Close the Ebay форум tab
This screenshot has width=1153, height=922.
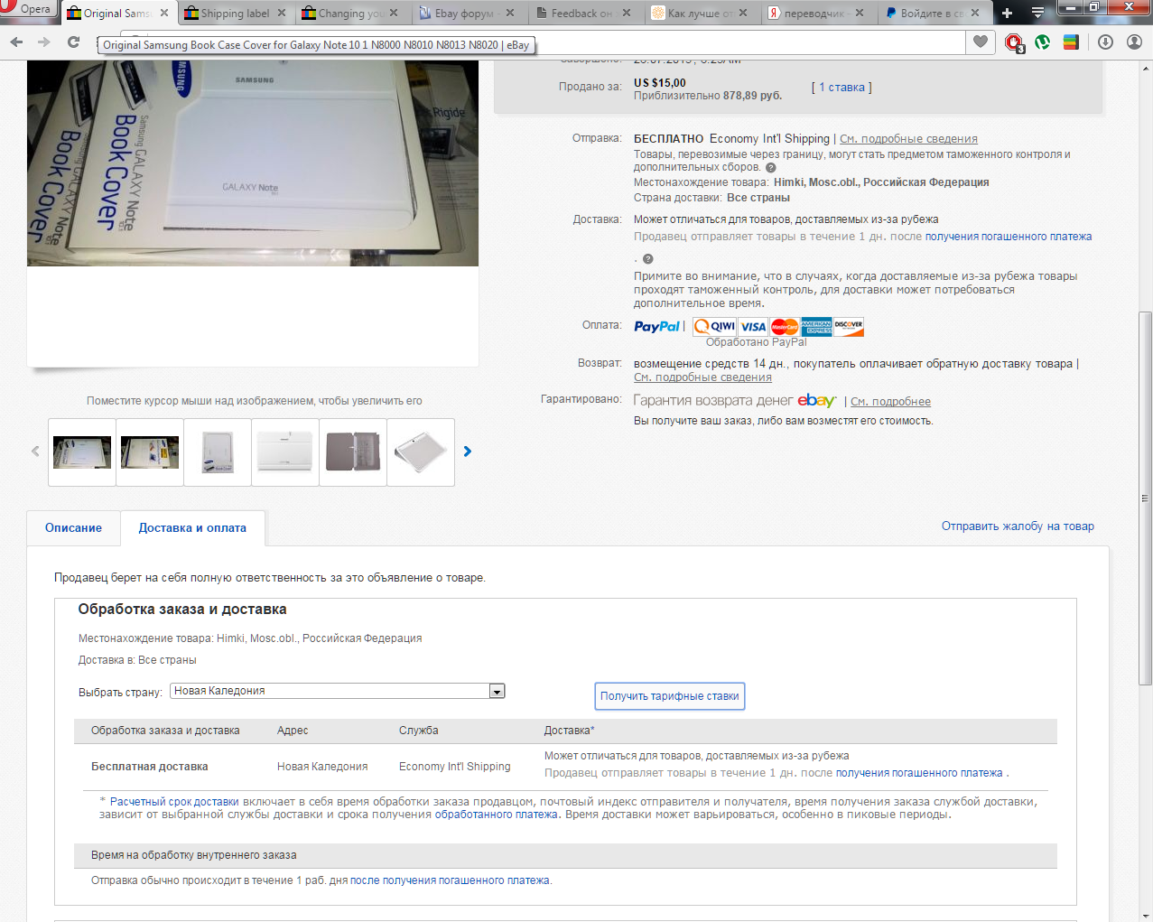pyautogui.click(x=511, y=13)
